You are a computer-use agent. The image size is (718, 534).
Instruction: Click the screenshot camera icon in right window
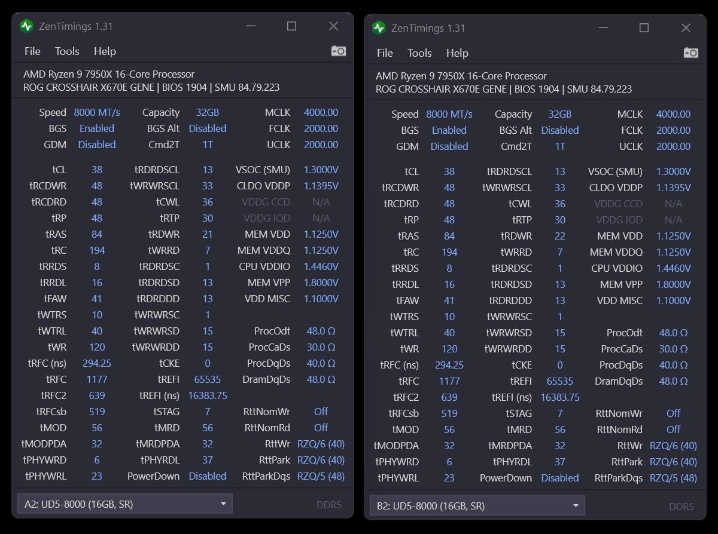point(690,53)
